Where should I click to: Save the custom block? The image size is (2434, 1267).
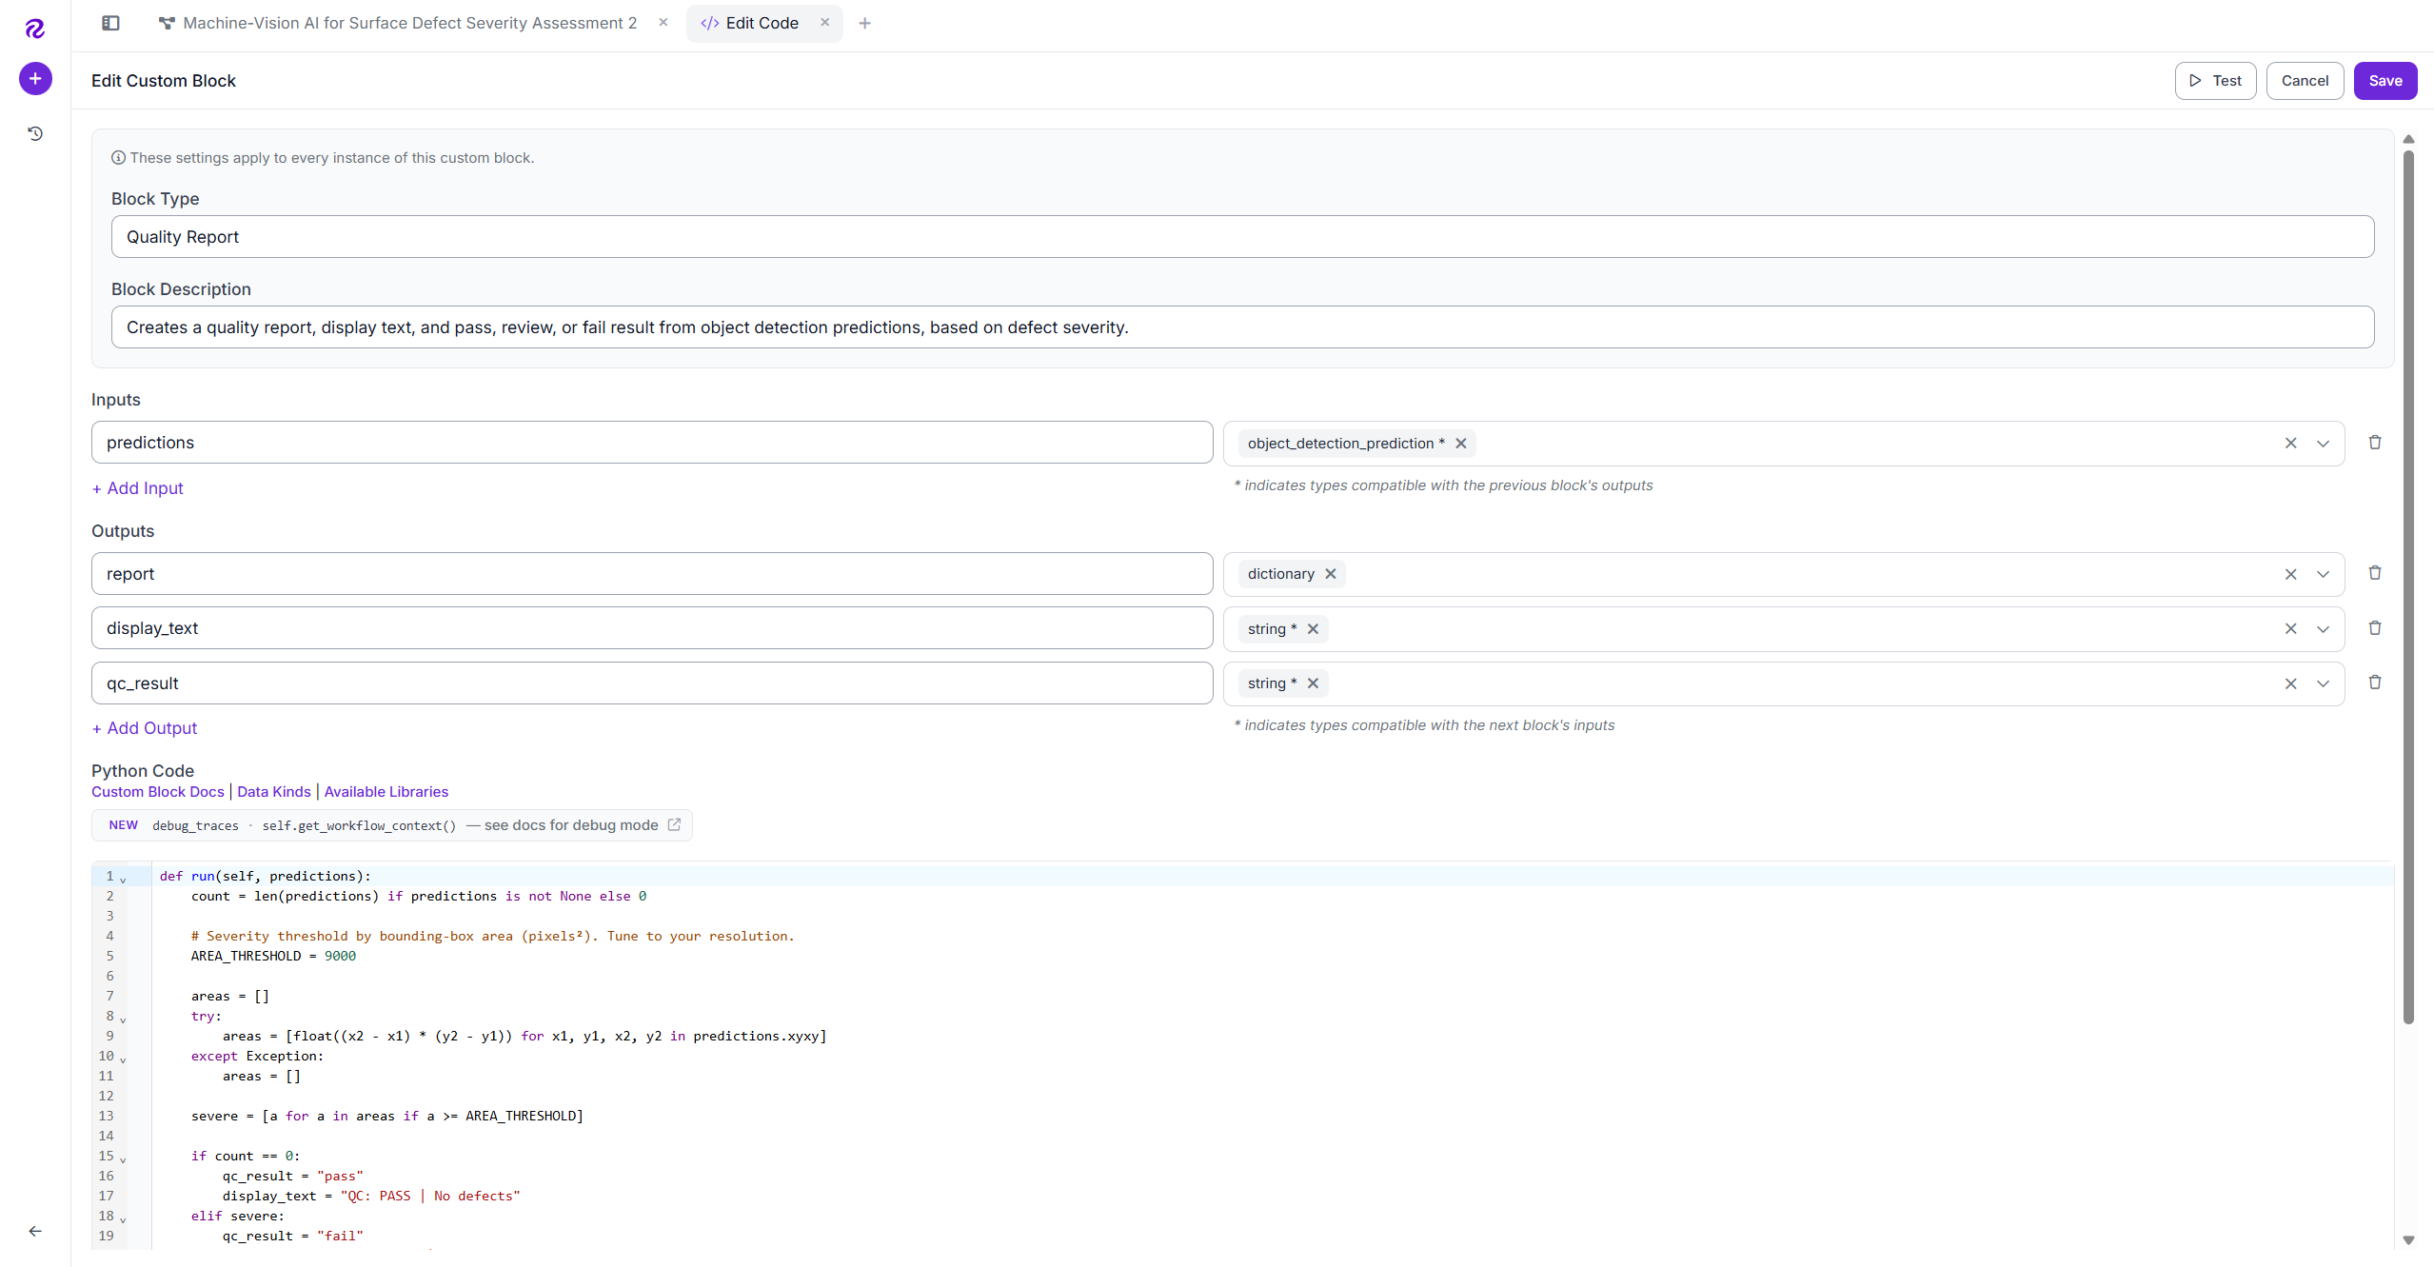click(x=2385, y=81)
